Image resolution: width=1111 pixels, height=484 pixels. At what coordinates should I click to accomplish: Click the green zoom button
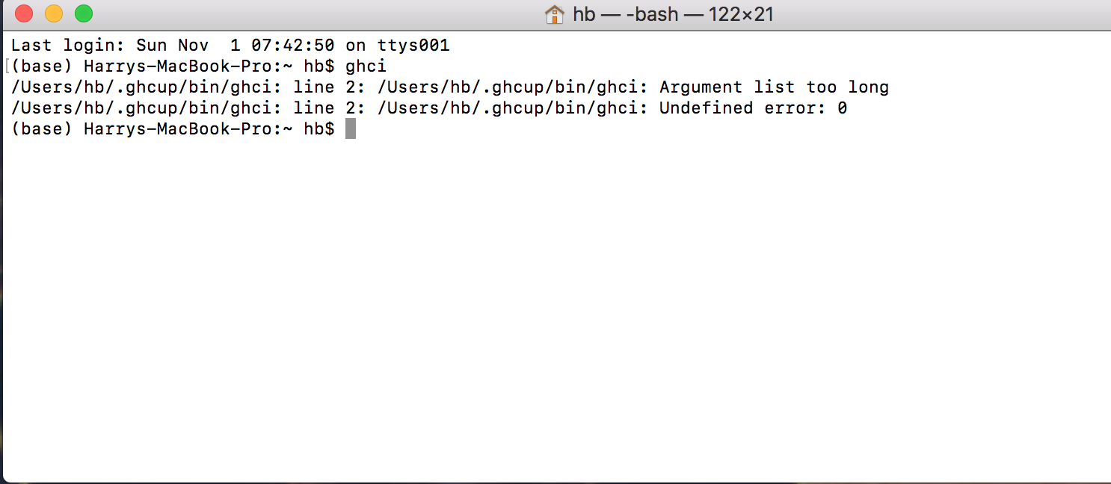pyautogui.click(x=83, y=13)
